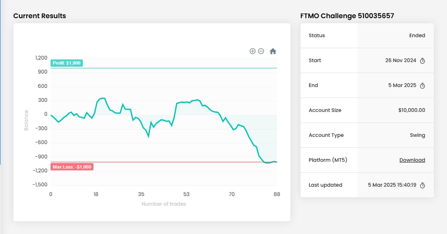The width and height of the screenshot is (447, 234).
Task: Click the Max Loss: -$1,000 label
Action: [x=72, y=167]
